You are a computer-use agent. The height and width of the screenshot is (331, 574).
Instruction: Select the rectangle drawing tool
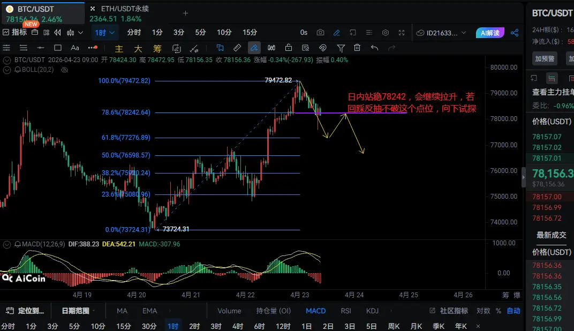(x=57, y=48)
